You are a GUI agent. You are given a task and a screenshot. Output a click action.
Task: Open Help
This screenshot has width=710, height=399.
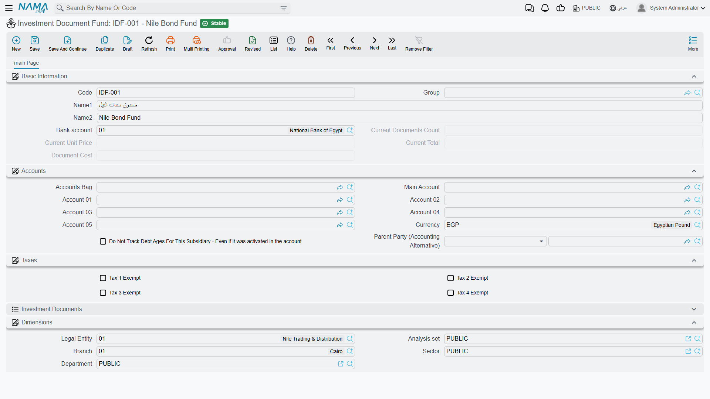tap(291, 40)
